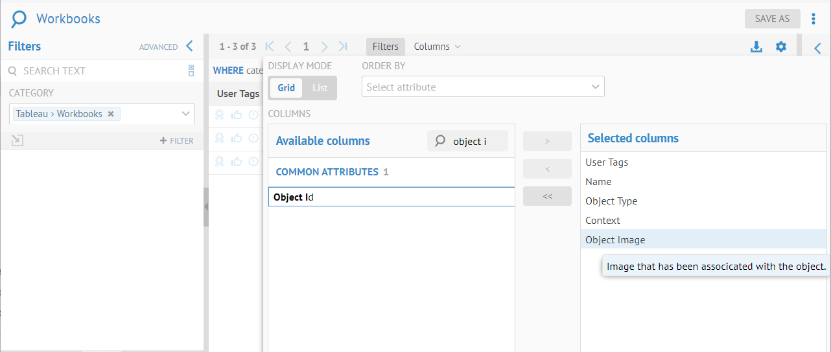Click the search options icon beside SEARCH TEXT
The height and width of the screenshot is (352, 831).
click(191, 71)
